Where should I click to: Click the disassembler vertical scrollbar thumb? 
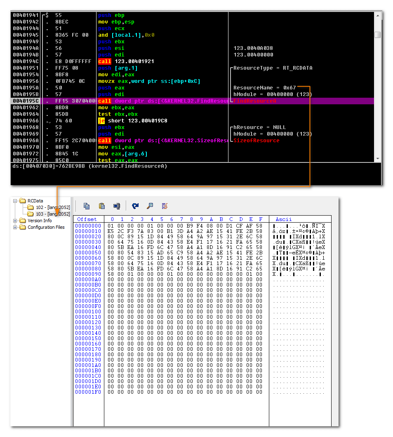point(378,35)
